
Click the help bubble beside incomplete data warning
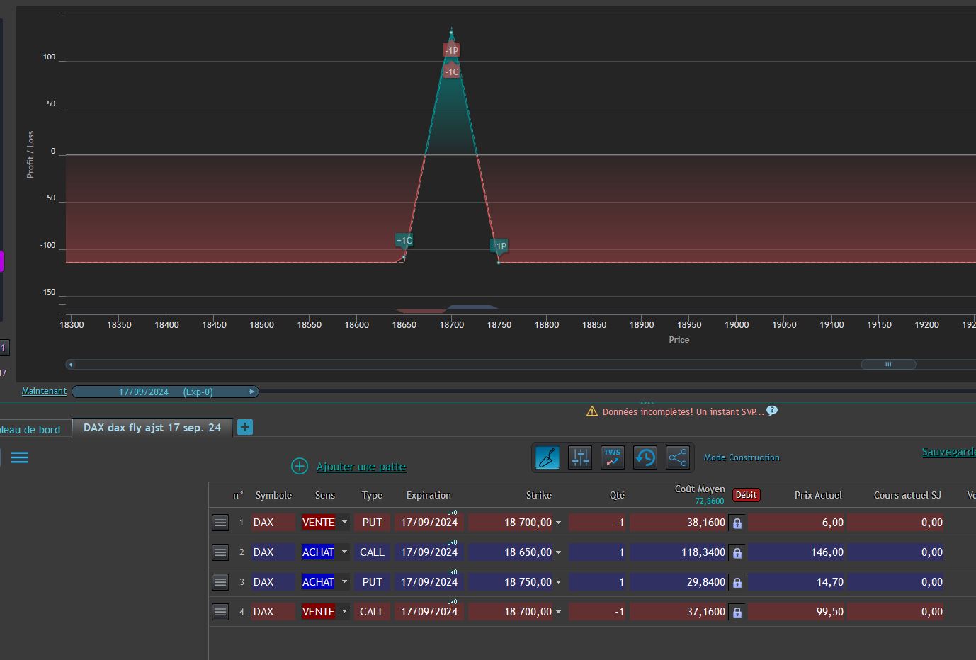[x=772, y=411]
